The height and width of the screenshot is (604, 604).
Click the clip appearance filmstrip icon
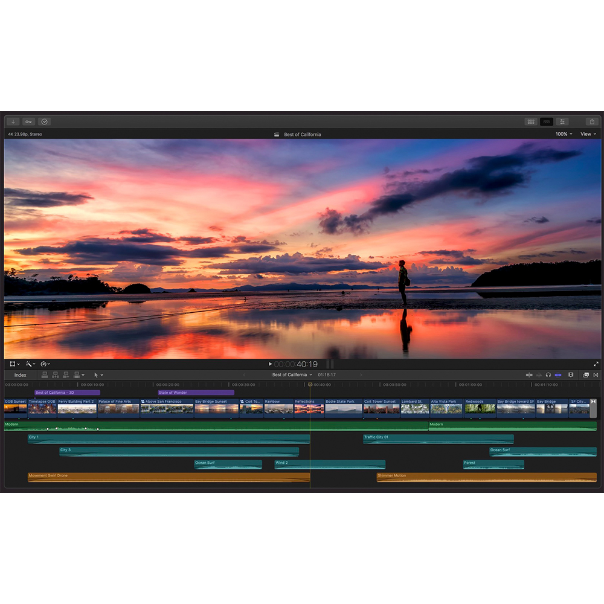[571, 375]
